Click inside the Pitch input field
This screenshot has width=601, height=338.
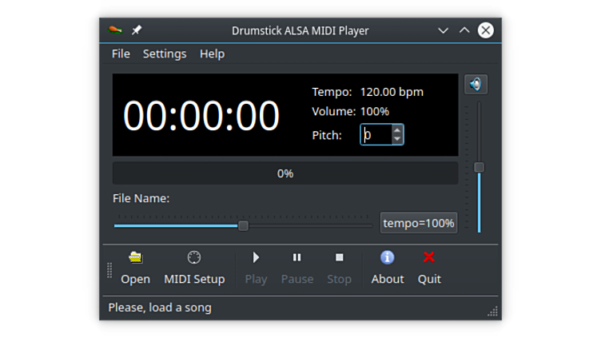click(376, 135)
